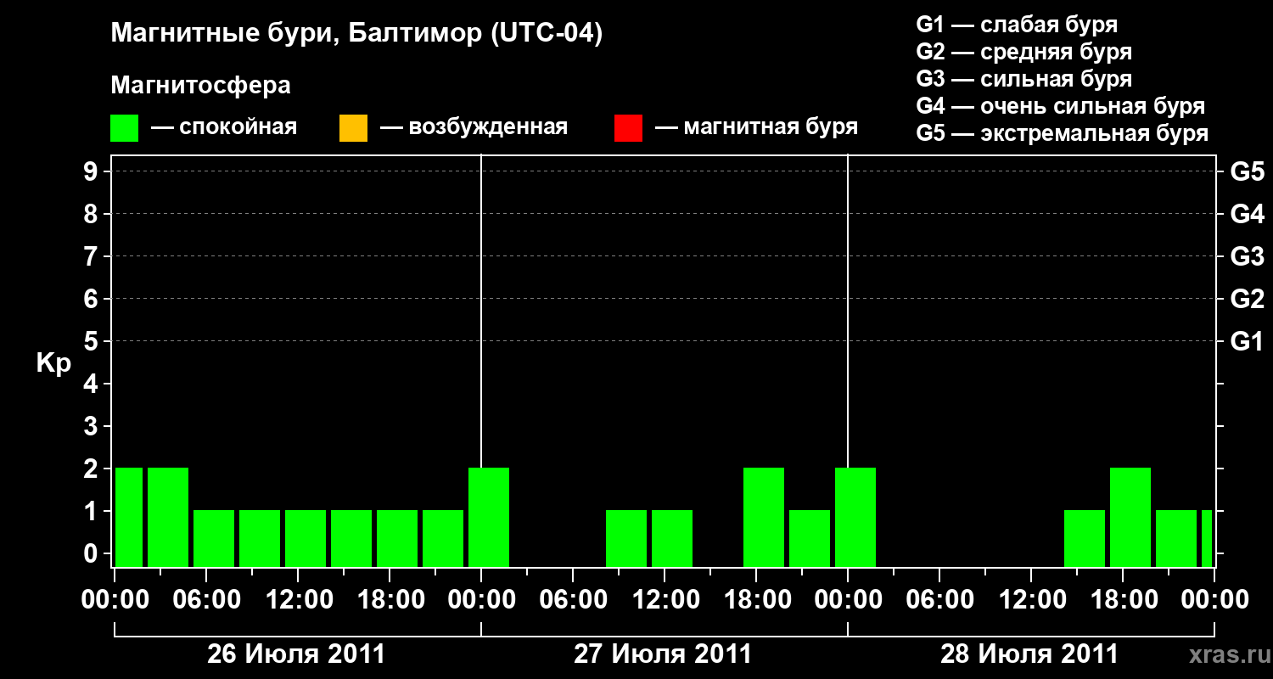1273x679 pixels.
Task: Click the '27 Июля 2011' date label
Action: [663, 654]
